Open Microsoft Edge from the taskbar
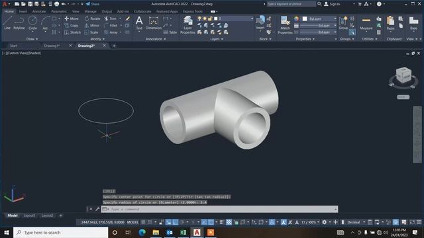This screenshot has width=424, height=238. [x=142, y=232]
